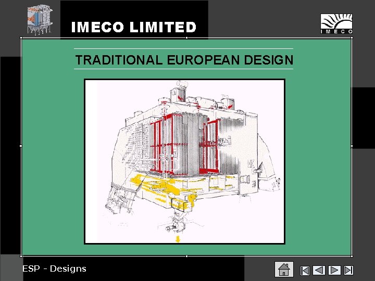This screenshot has width=375, height=281.
Task: Click the ESP unit thumbnail image
Action: pyautogui.click(x=40, y=20)
